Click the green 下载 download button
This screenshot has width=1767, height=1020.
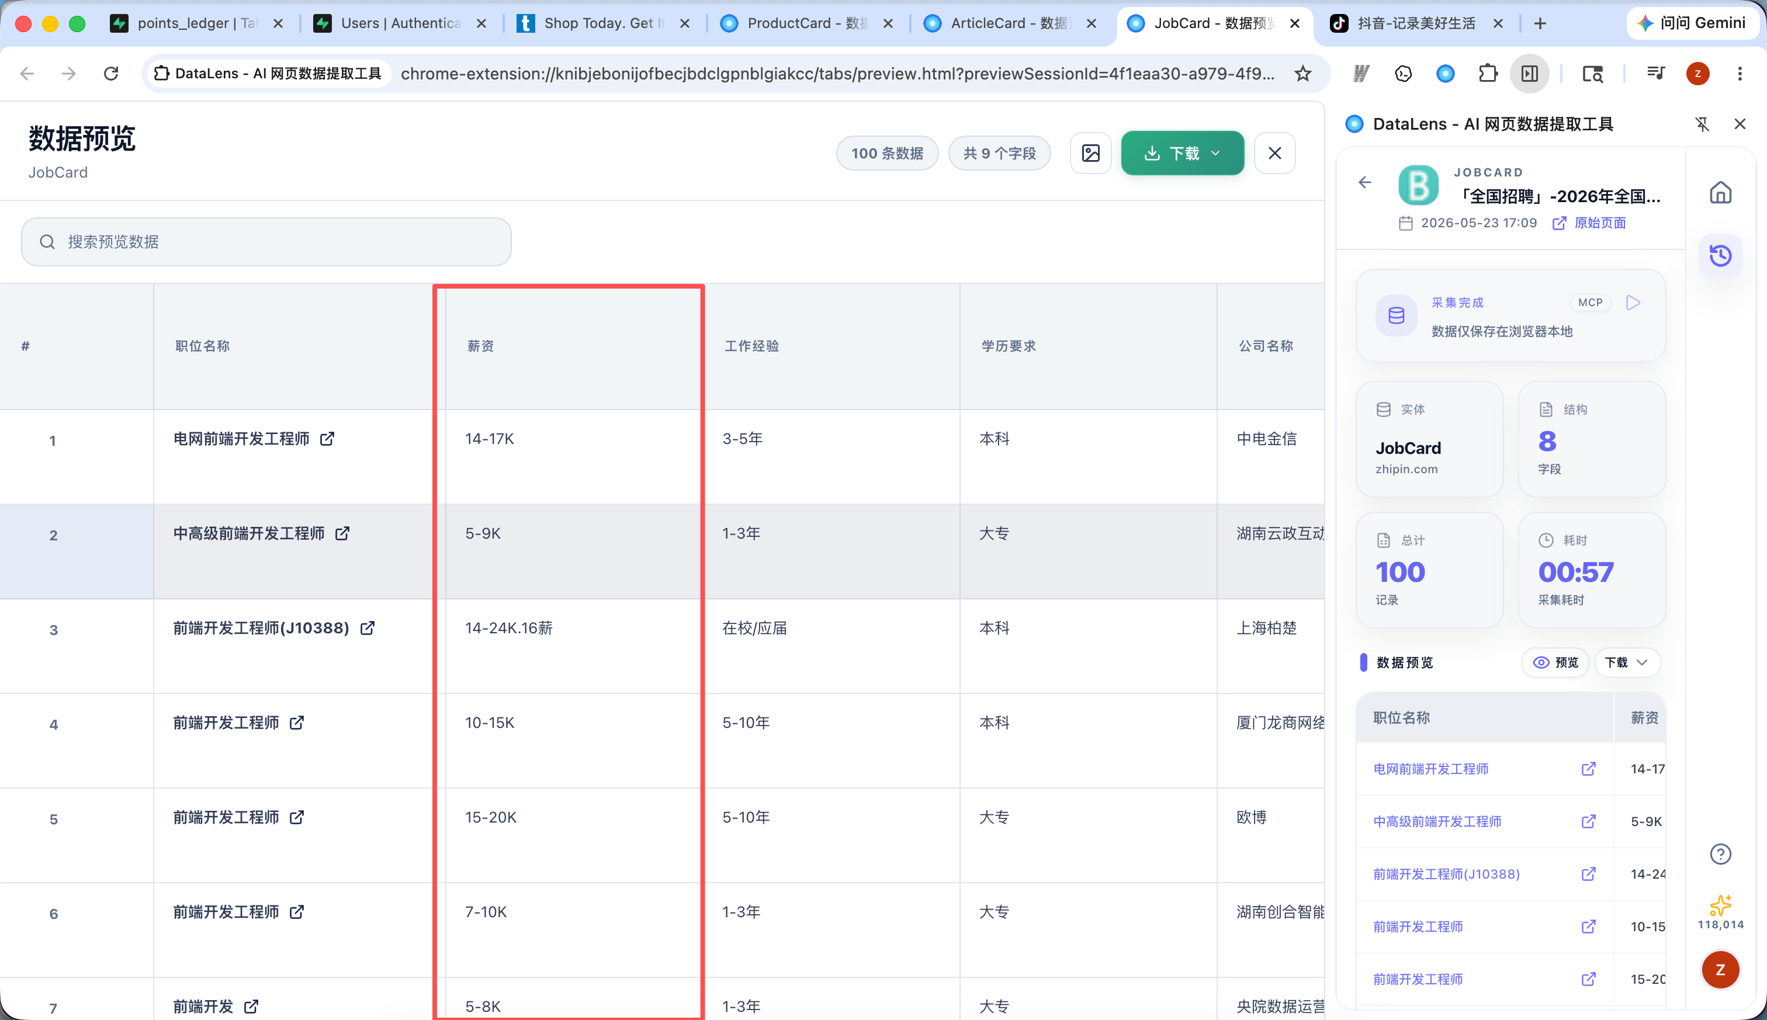coord(1182,152)
